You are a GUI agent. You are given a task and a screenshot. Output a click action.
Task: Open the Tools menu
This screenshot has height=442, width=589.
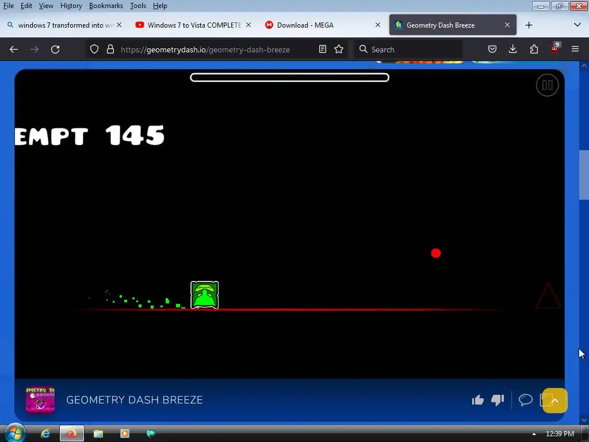(x=138, y=6)
